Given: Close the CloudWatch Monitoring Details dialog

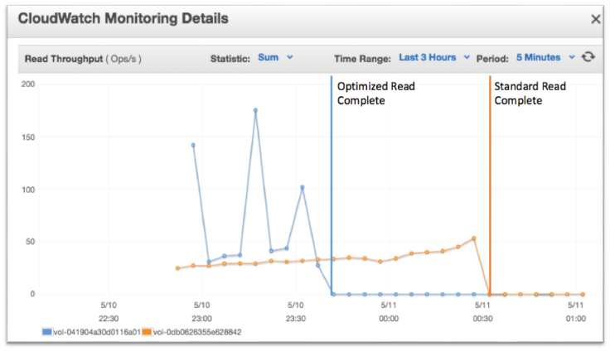Looking at the screenshot, I should (x=595, y=19).
